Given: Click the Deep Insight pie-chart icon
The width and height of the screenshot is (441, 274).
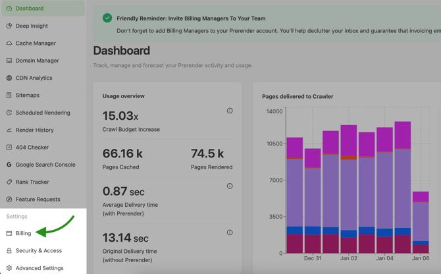Looking at the screenshot, I should 9,26.
